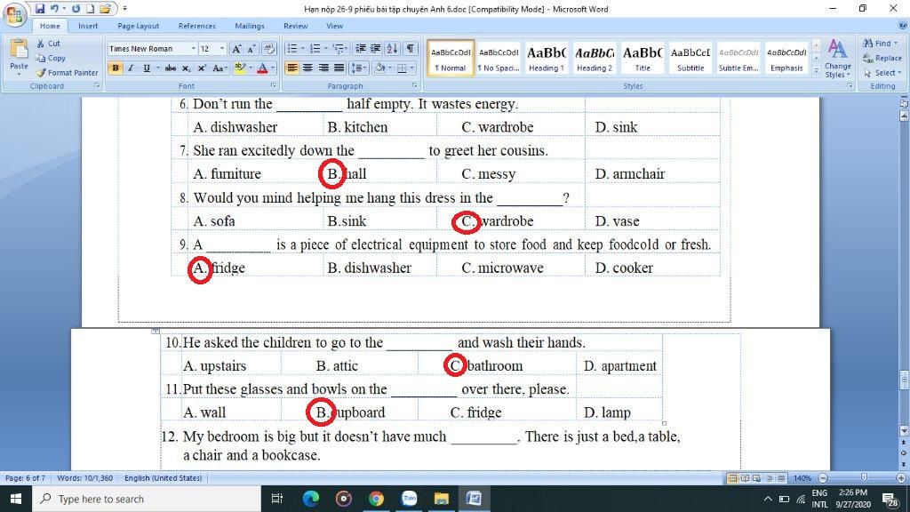Click Task View icon on taskbar
910x512 pixels.
[277, 499]
